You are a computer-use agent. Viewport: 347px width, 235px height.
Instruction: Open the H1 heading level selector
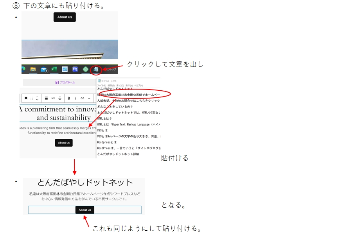pyautogui.click(x=53, y=98)
